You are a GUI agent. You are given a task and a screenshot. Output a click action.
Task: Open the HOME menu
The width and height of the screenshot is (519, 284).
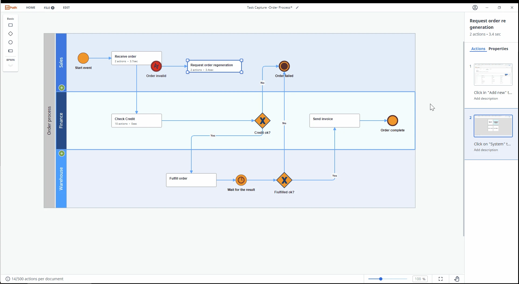click(31, 8)
